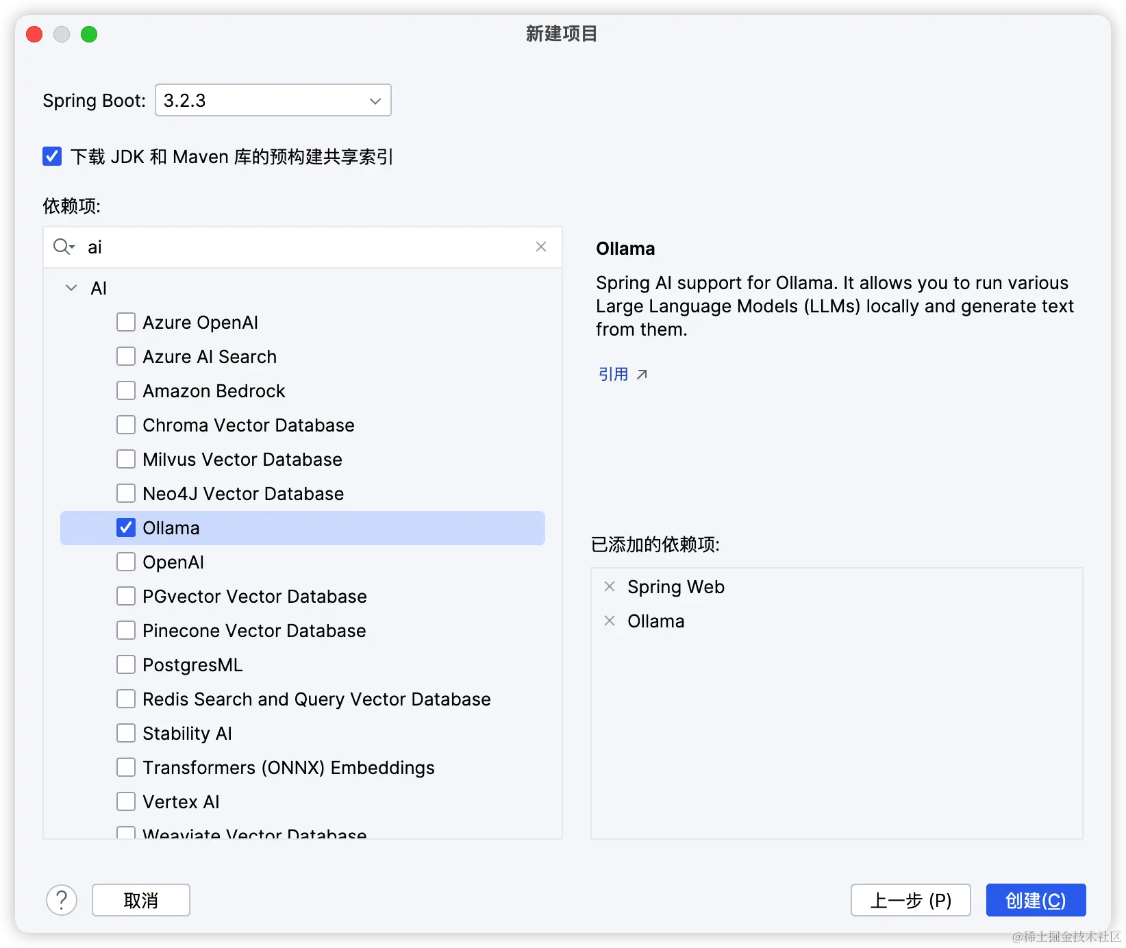Viewport: 1126px width, 948px height.
Task: Enable PGvector Vector Database
Action: coord(126,597)
